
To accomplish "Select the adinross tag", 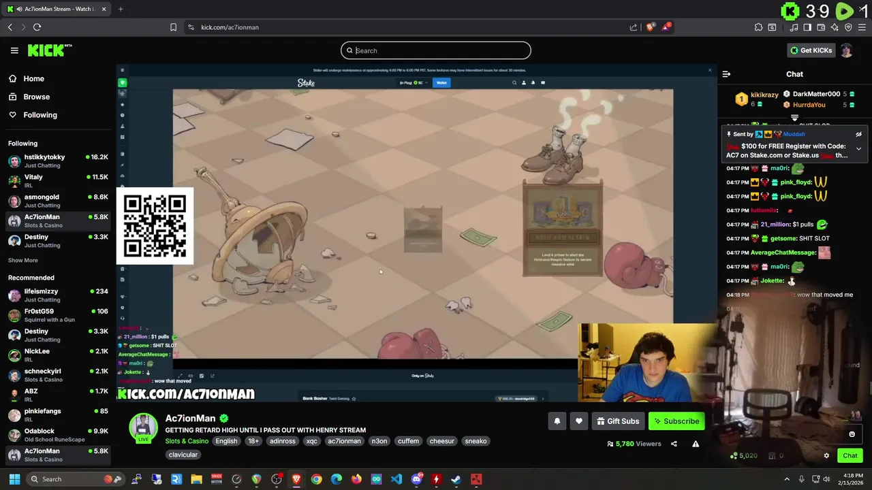I will (x=283, y=441).
